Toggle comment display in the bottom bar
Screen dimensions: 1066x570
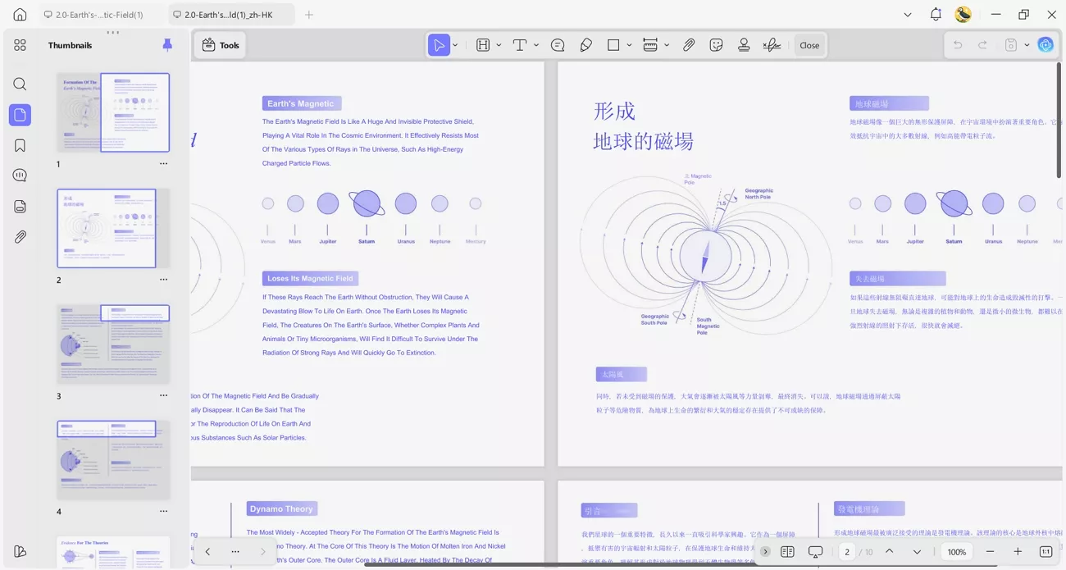815,552
